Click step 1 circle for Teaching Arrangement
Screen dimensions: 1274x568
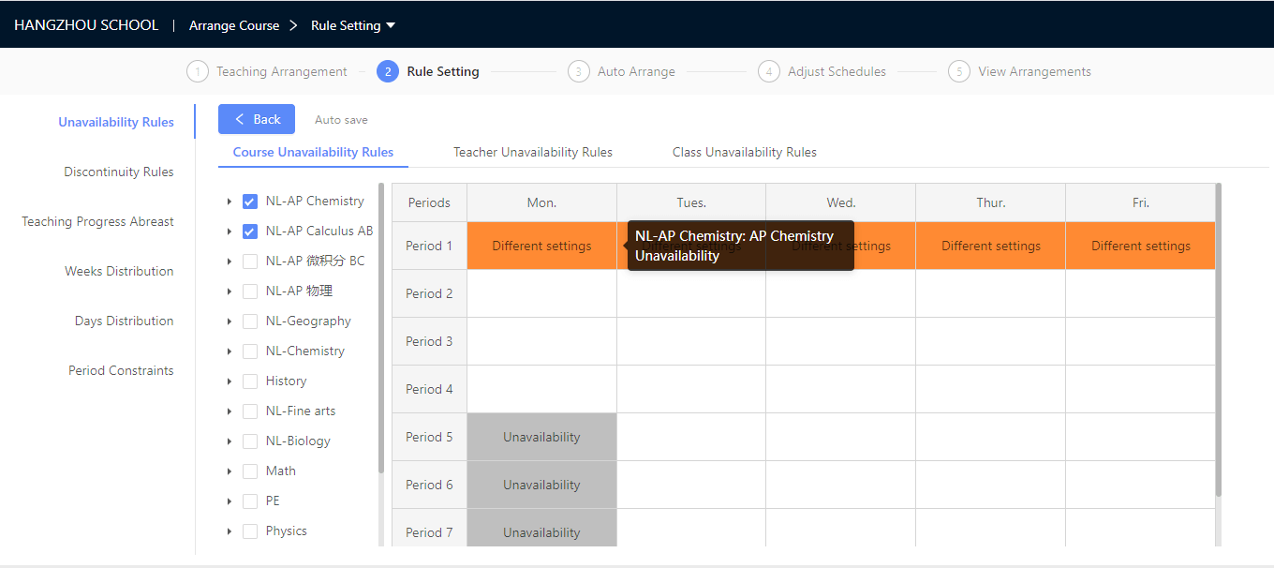(198, 71)
